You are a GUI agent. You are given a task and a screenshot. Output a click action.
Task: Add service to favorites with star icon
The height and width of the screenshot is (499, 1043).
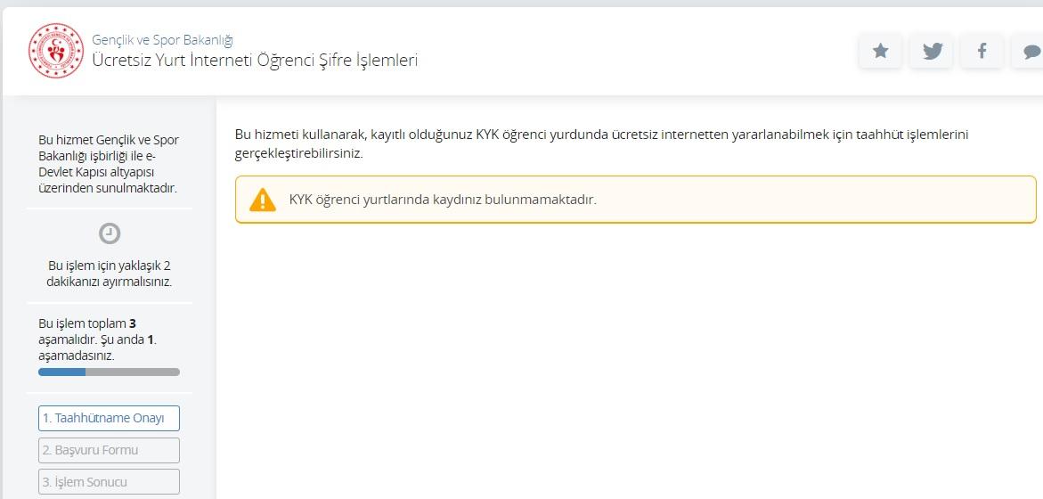pos(880,51)
